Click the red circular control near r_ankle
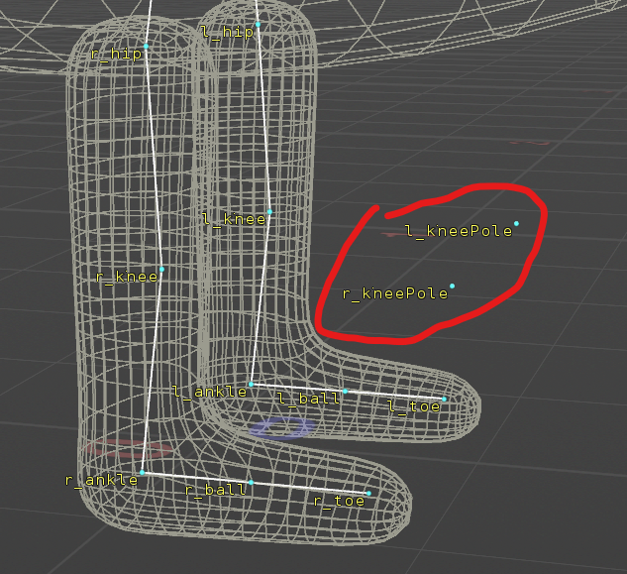This screenshot has height=574, width=627. click(x=127, y=448)
